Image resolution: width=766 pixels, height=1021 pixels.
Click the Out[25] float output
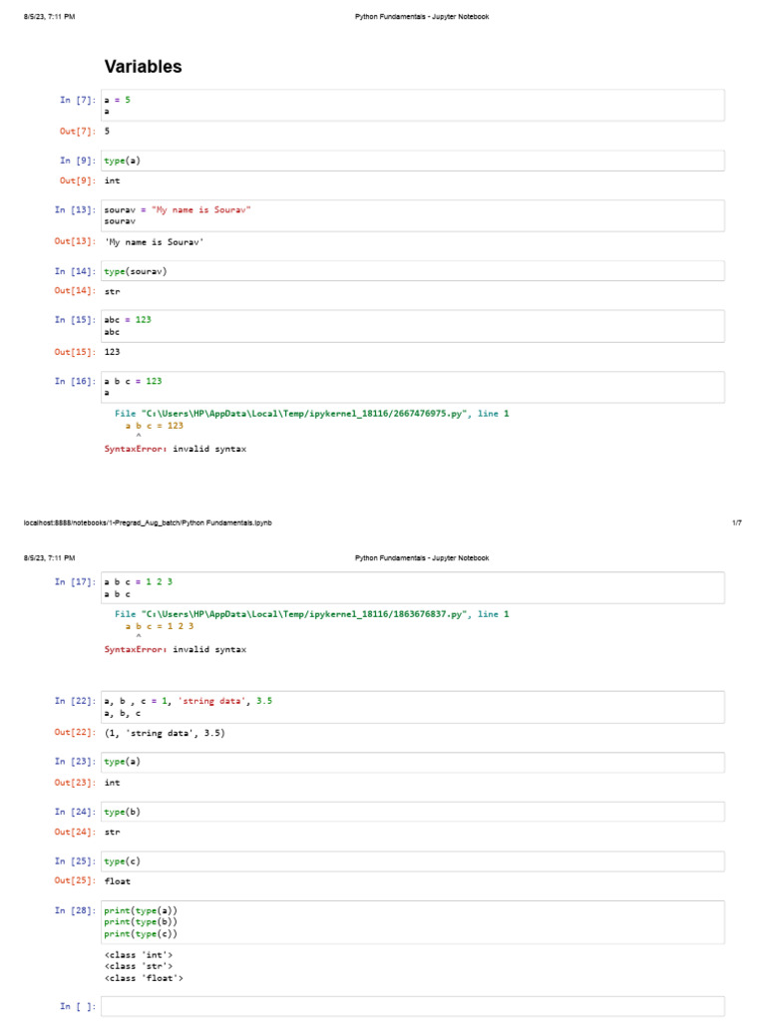118,881
